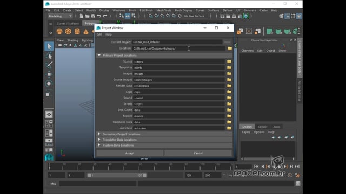Viewport: 346px width, 194px height.
Task: Open Layers menu in layer editor
Action: (246, 132)
